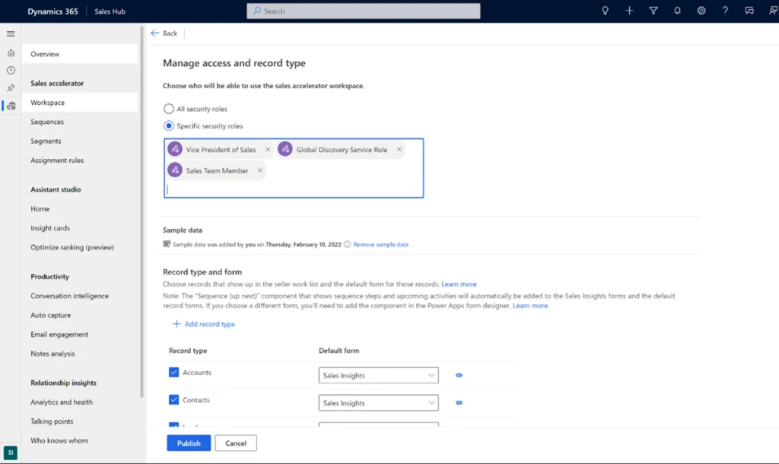Expand the Sales Hub app selector
This screenshot has height=464, width=779.
109,11
